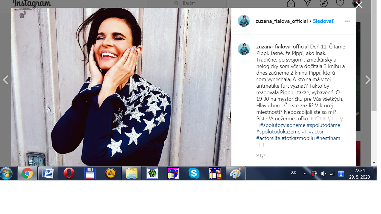Open the orange triangle player in taskbar
This screenshot has width=381, height=214.
click(110, 173)
